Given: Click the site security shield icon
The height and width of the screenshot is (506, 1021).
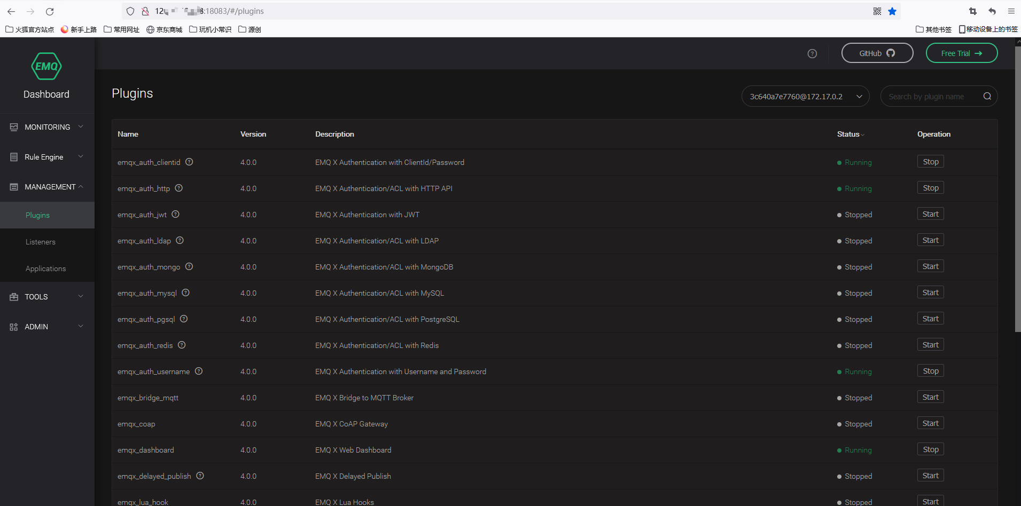Looking at the screenshot, I should [130, 11].
